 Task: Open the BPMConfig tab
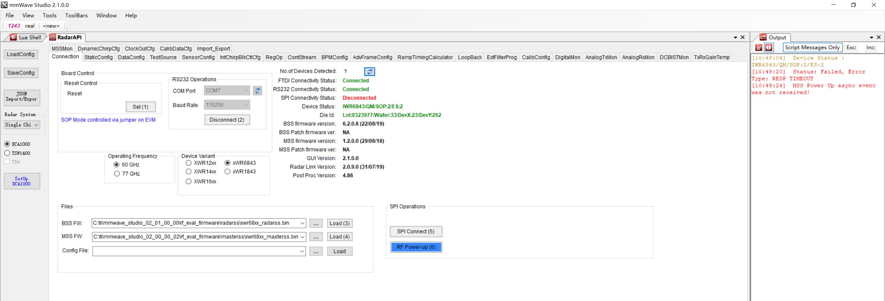point(335,57)
